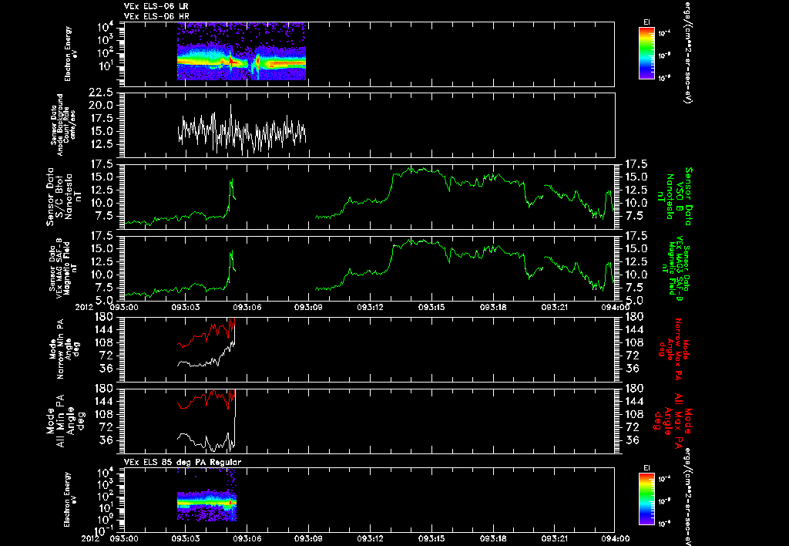Viewport: 789px width, 546px height.
Task: Click the green "VEx MAG3 SAF-B" right label
Action: click(677, 268)
